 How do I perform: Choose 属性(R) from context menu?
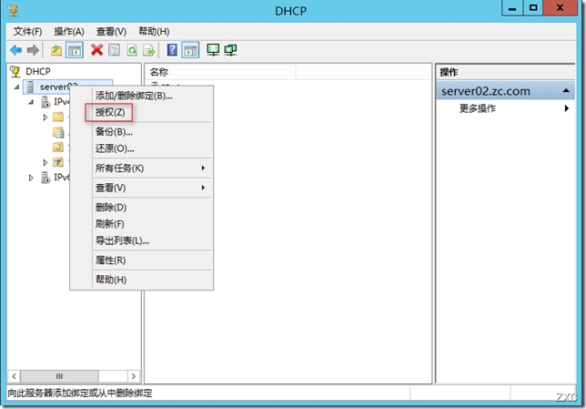153,261
